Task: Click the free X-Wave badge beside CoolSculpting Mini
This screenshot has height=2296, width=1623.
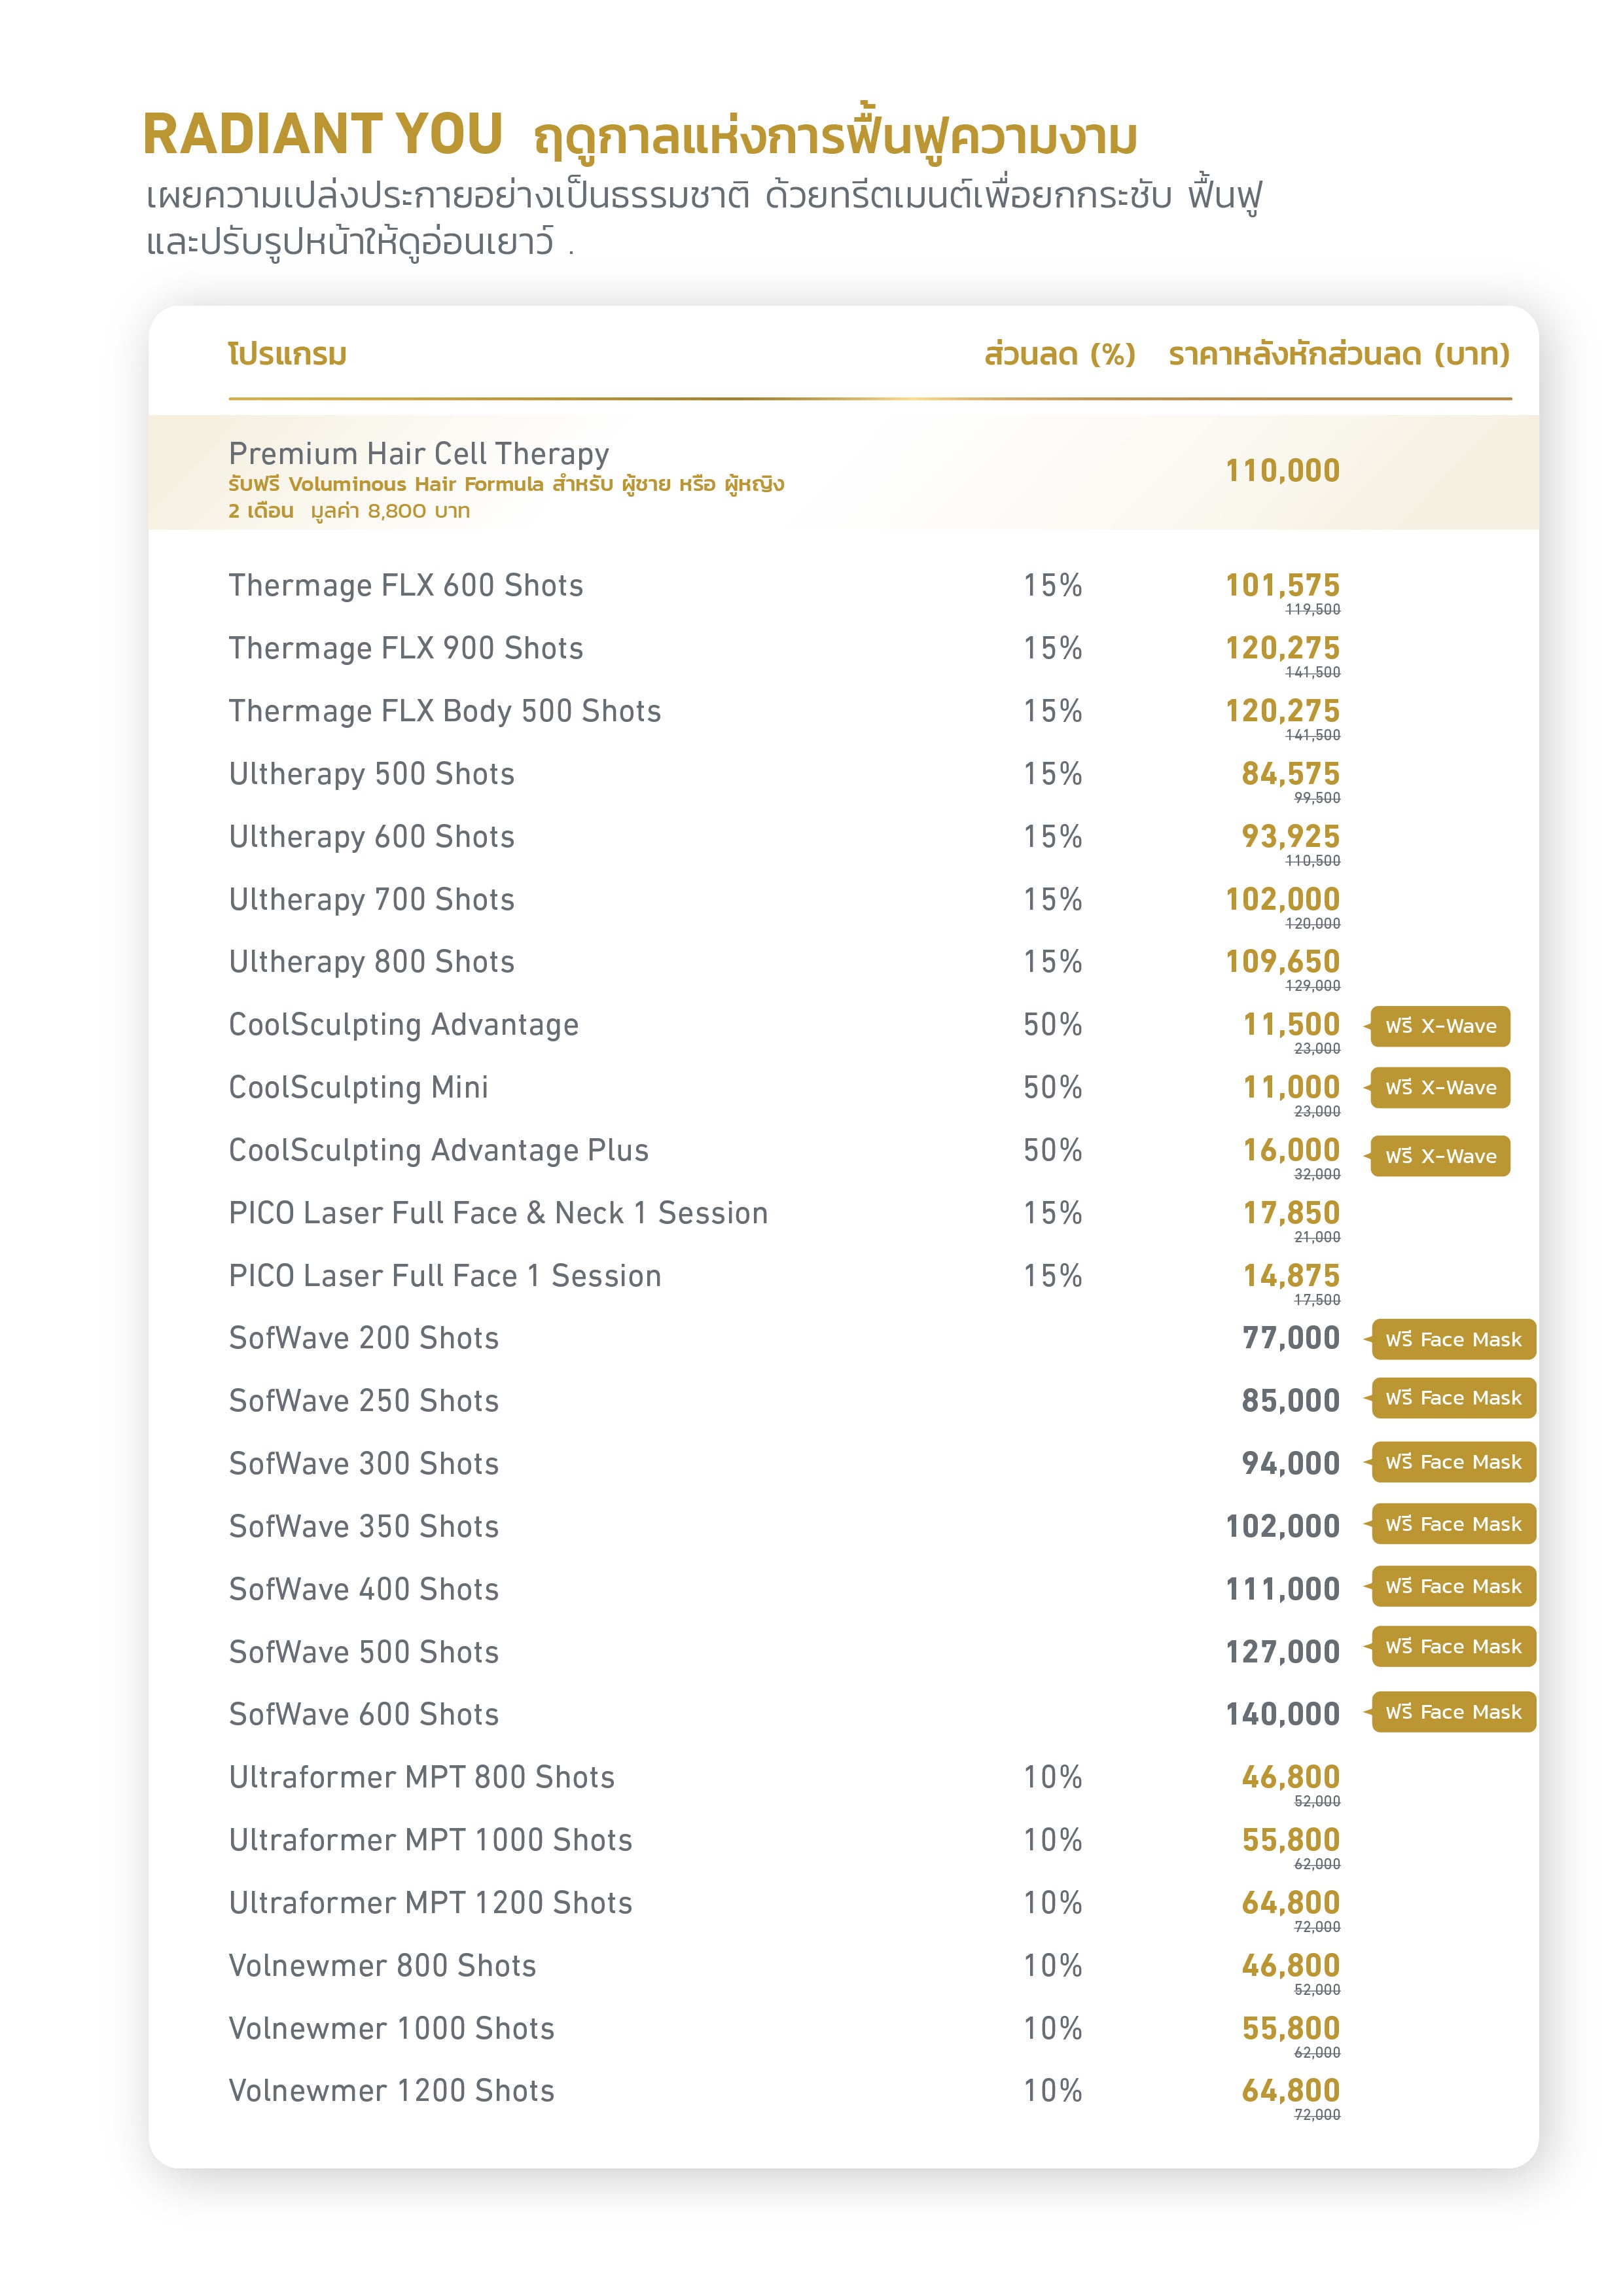Action: click(1439, 1088)
